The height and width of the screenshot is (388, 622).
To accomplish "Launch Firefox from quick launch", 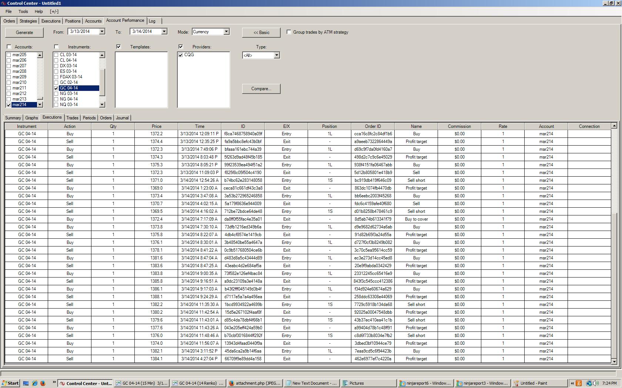I will [43, 383].
